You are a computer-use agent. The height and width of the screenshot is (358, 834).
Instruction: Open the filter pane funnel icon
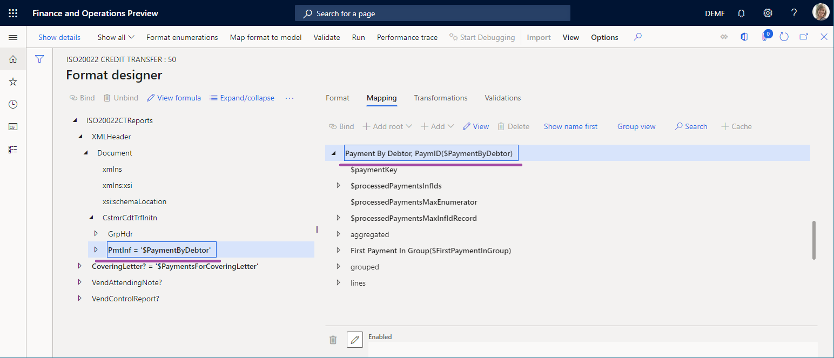point(39,59)
